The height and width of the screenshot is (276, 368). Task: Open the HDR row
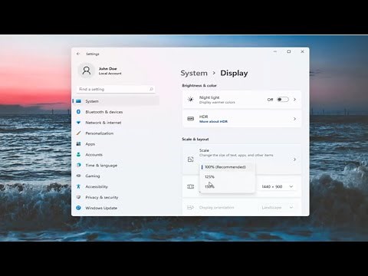coord(242,119)
